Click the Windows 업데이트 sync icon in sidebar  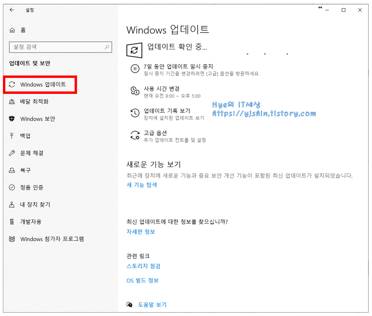12,84
